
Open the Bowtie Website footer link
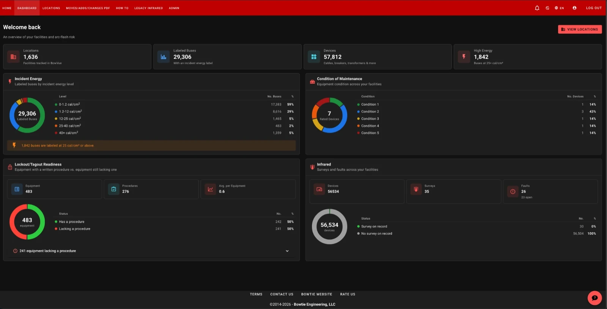[x=317, y=294]
